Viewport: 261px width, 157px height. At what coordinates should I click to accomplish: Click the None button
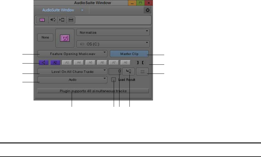(x=45, y=37)
